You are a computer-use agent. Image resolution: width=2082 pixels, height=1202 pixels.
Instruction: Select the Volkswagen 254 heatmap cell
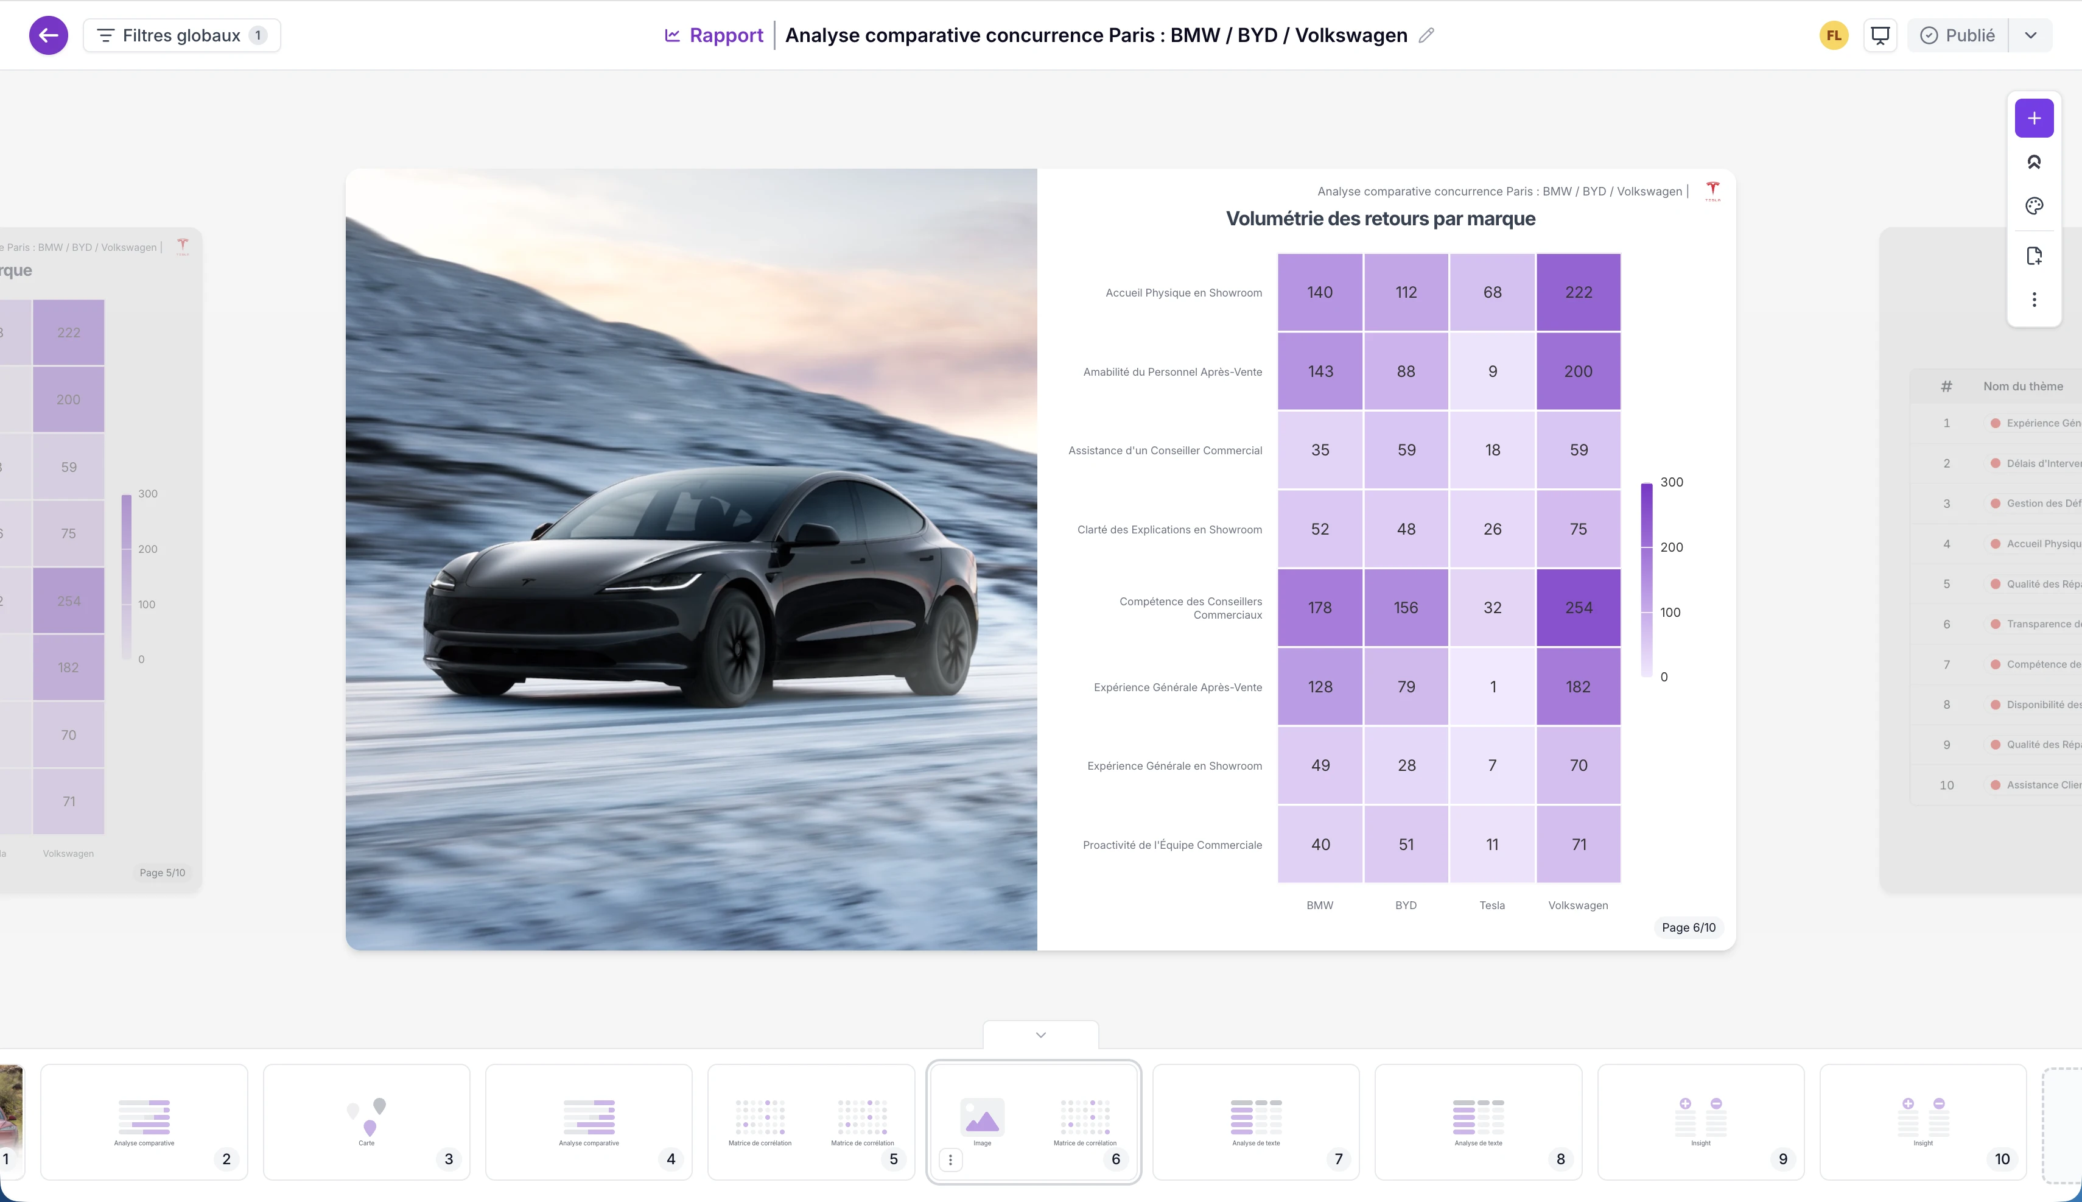pos(1578,608)
